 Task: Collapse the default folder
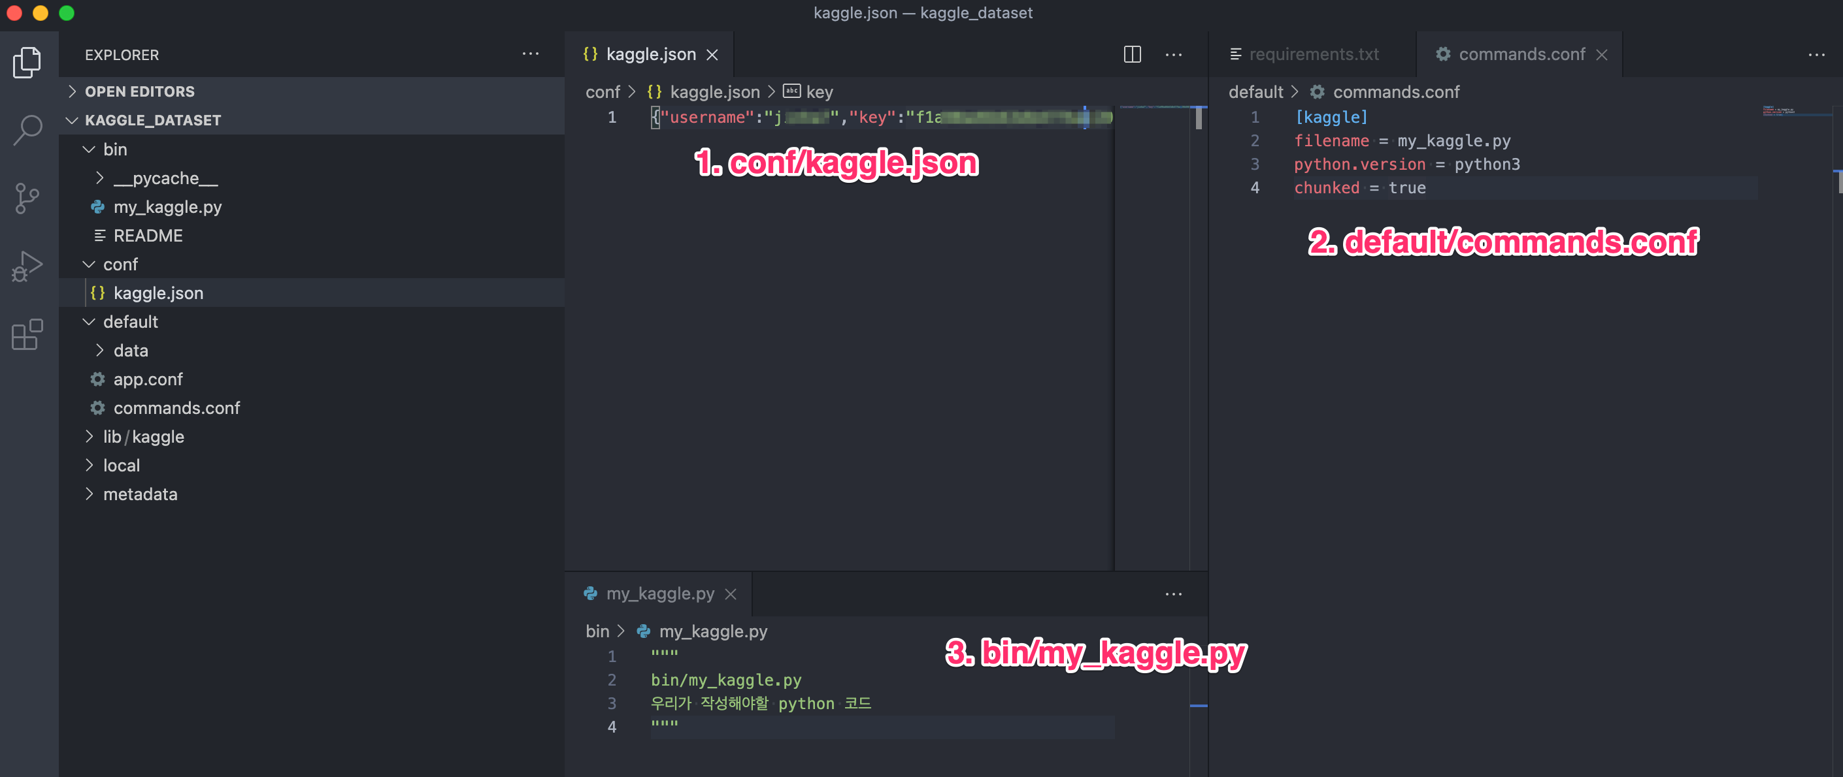pos(89,322)
